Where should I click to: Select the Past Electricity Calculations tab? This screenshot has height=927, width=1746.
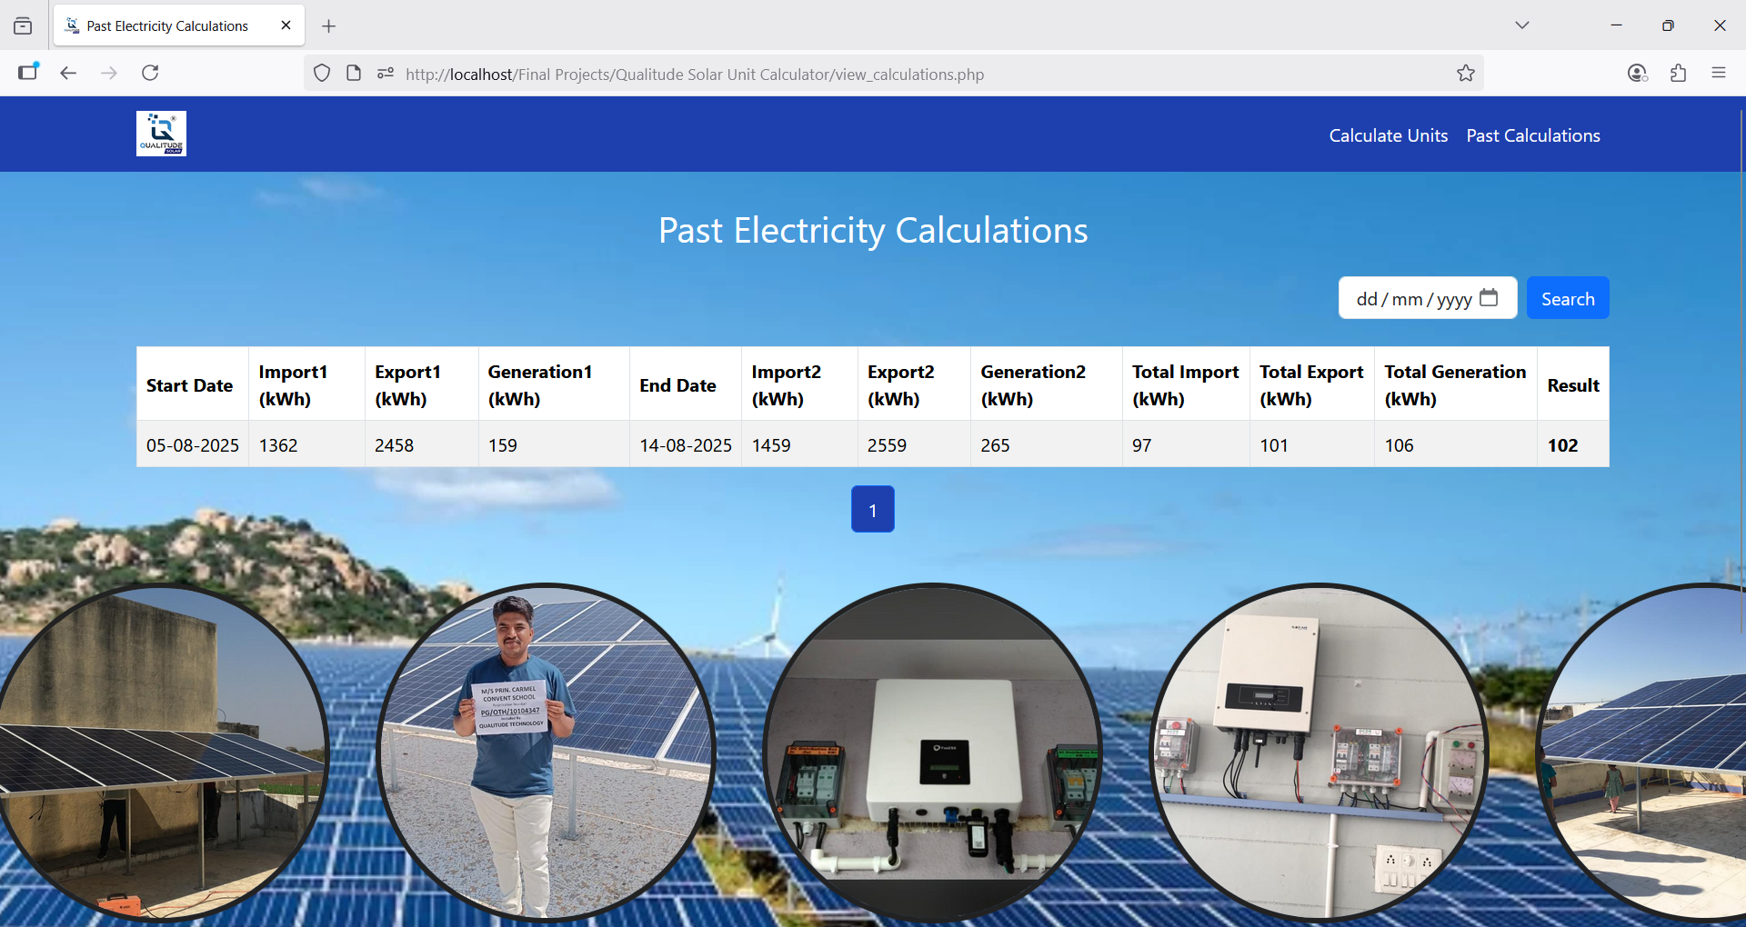pos(167,26)
